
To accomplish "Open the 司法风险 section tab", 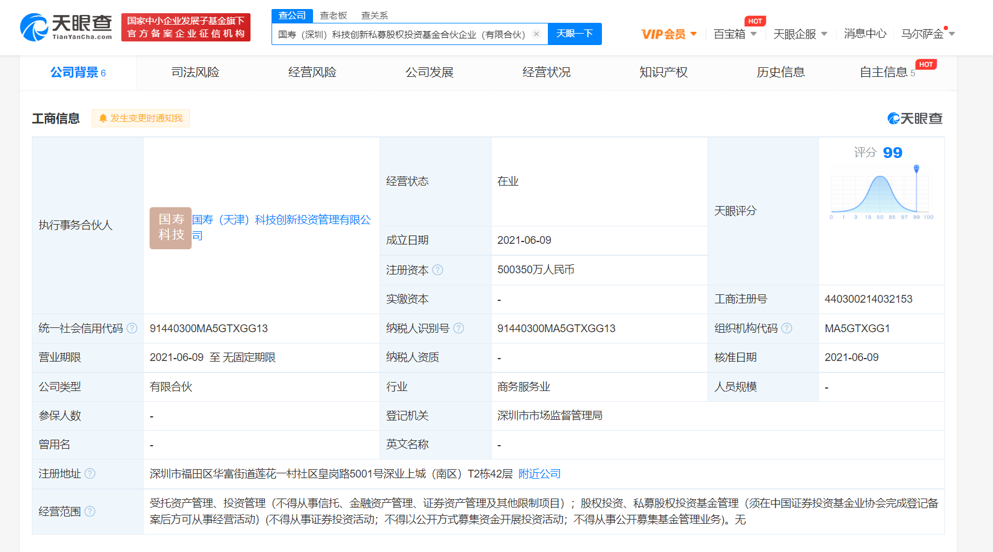I will (x=195, y=72).
